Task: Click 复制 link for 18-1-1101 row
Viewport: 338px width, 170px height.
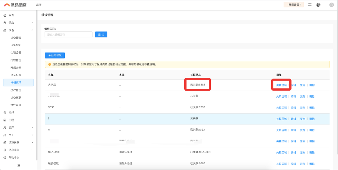Action: point(302,152)
